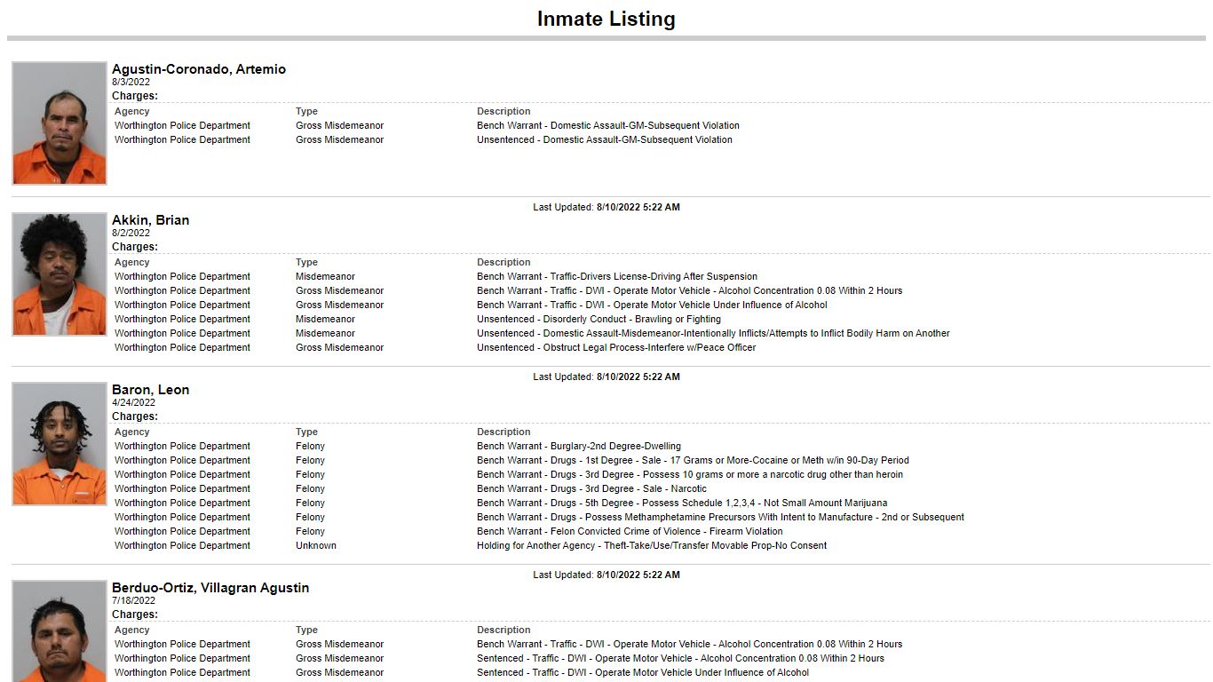This screenshot has width=1213, height=682.
Task: Select Possess Methamphetamine Precursors charge
Action: pyautogui.click(x=720, y=517)
